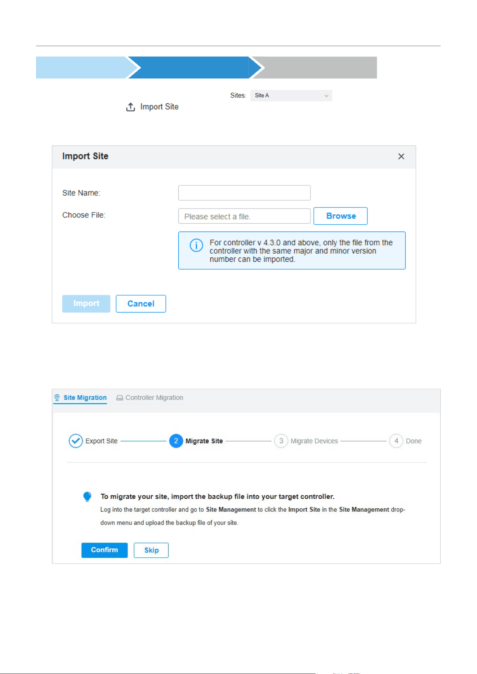Click the Controller Migration device icon
Viewport: 477px width, 674px height.
tap(120, 398)
